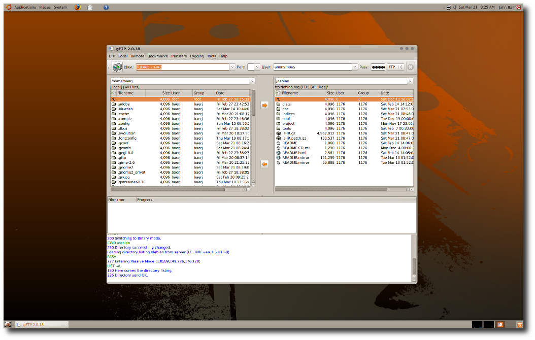The width and height of the screenshot is (535, 340).
Task: Download using the left-pointing orange arrow
Action: pos(264,164)
